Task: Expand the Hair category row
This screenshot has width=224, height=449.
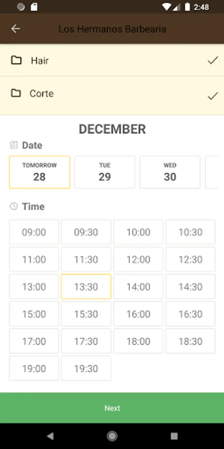Action: (112, 60)
